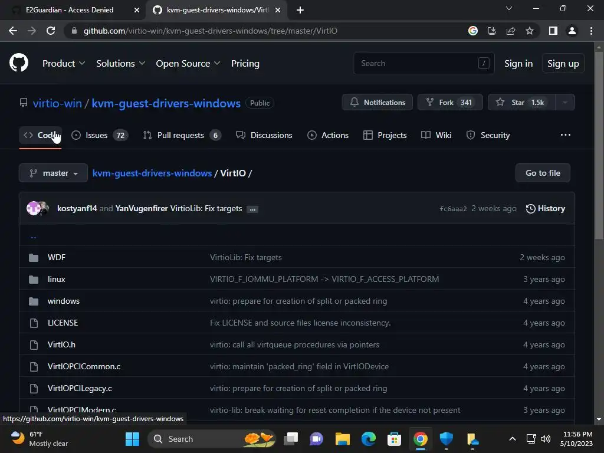The width and height of the screenshot is (604, 453).
Task: Open the virtio-win owner link
Action: [x=57, y=103]
